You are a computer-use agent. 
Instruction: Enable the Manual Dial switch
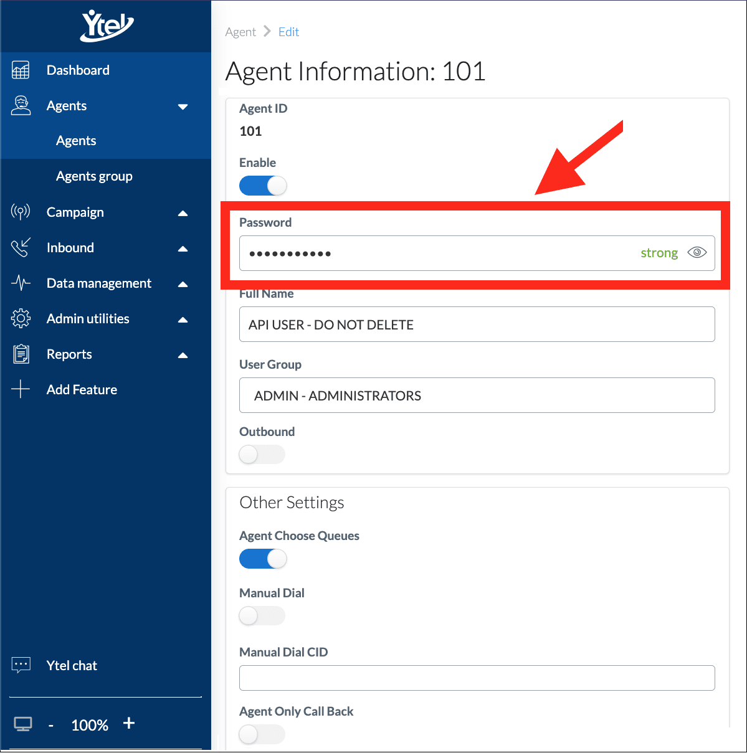(262, 616)
